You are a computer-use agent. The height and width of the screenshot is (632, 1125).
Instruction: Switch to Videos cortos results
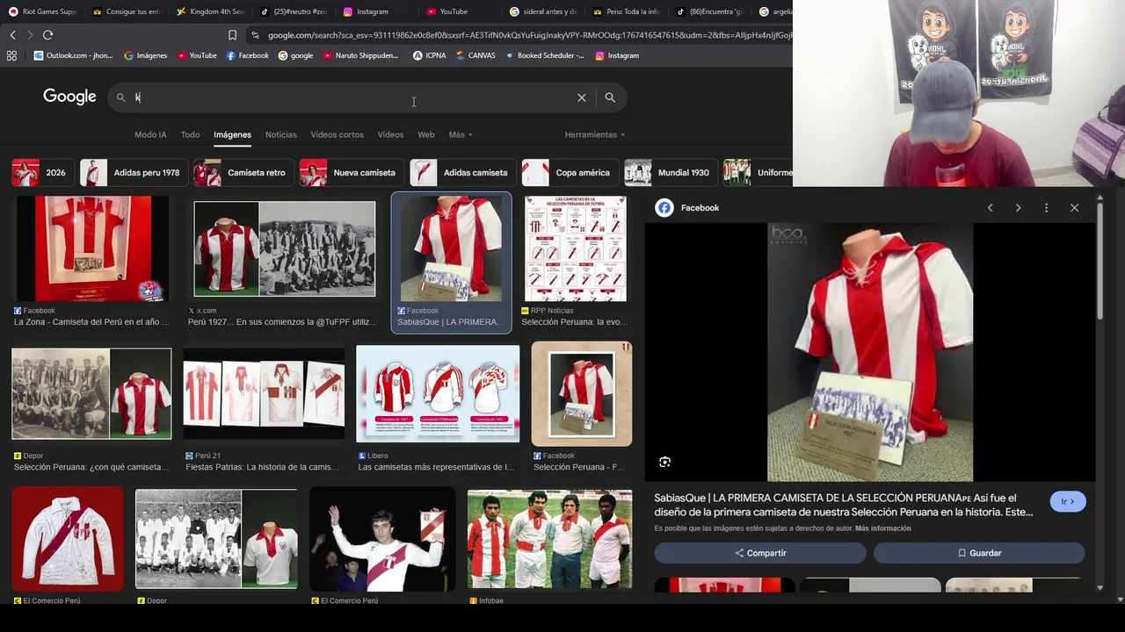click(337, 134)
